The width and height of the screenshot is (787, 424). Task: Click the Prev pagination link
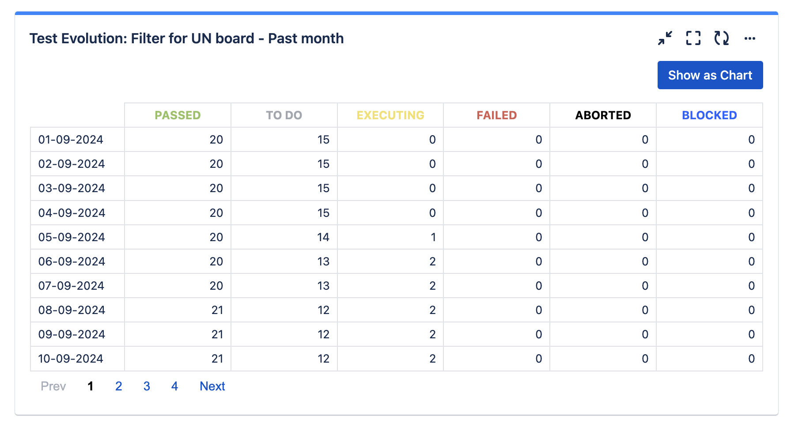[53, 386]
